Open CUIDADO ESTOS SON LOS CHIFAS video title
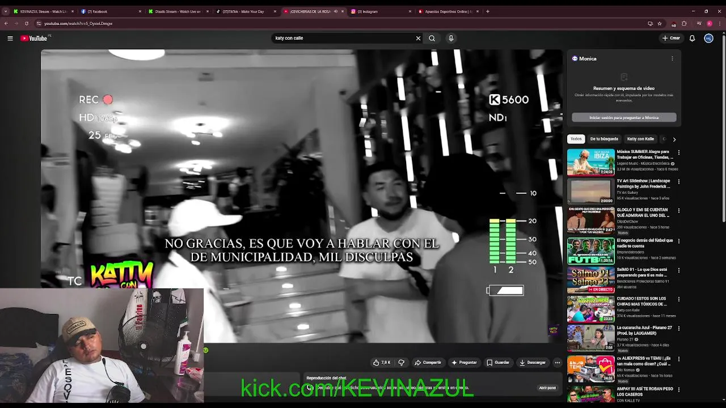Viewport: 726px width, 408px height. (641, 301)
